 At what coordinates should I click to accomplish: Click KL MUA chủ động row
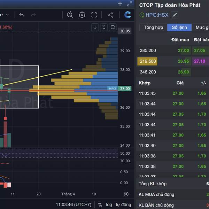click(x=173, y=194)
